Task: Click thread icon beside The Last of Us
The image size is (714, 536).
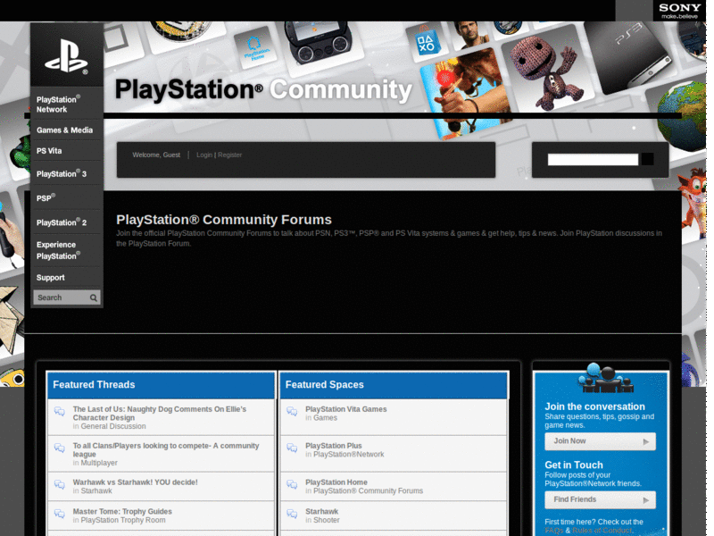Action: [x=60, y=411]
